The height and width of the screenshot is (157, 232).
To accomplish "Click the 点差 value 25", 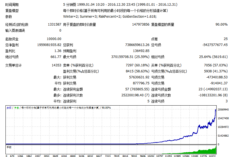I will [225, 39].
